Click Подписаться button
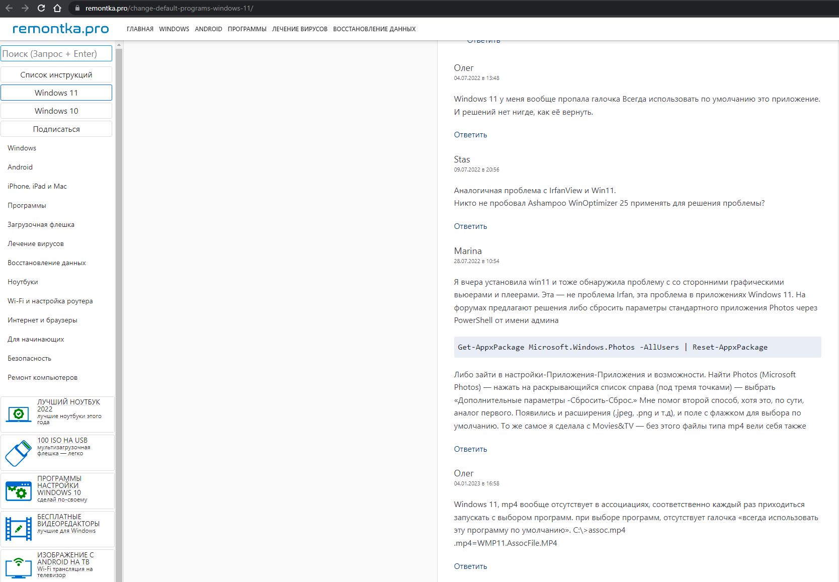The height and width of the screenshot is (582, 839). pos(56,129)
